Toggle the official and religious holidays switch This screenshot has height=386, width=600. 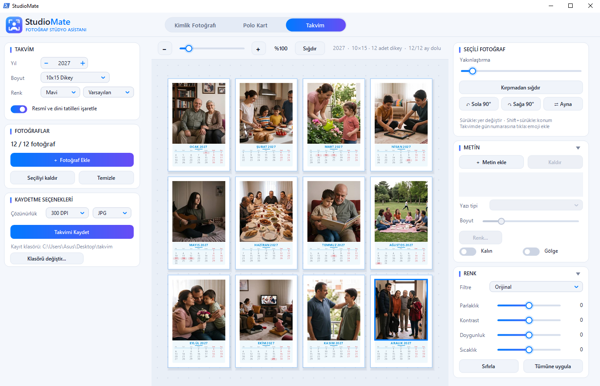pyautogui.click(x=19, y=109)
